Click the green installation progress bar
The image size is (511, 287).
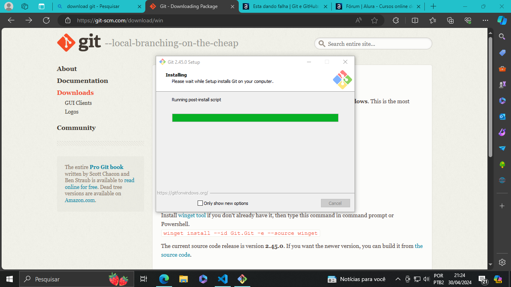[x=255, y=118]
